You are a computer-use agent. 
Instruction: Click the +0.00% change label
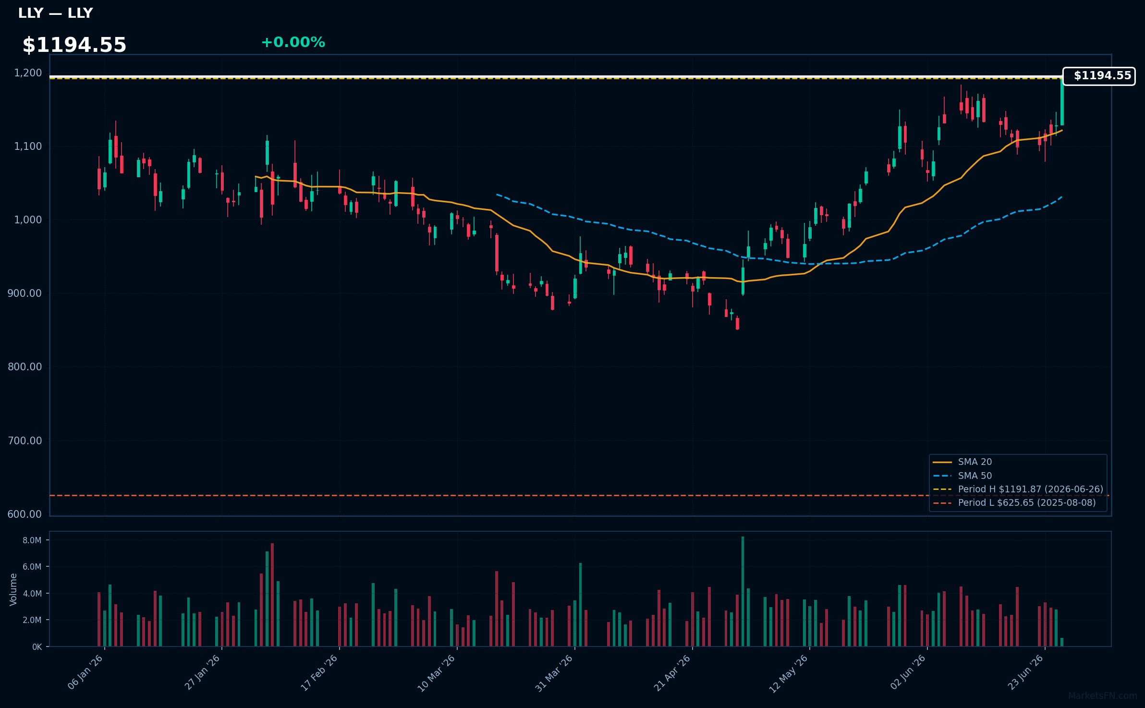click(x=293, y=42)
